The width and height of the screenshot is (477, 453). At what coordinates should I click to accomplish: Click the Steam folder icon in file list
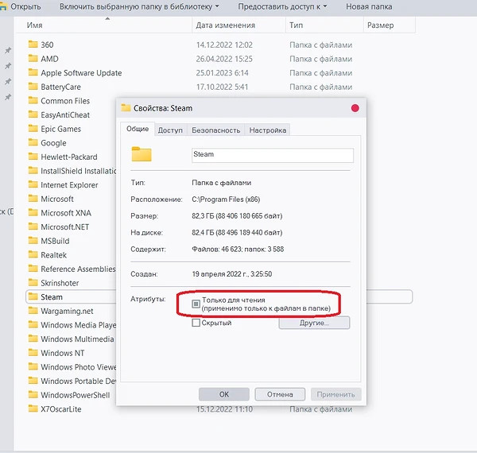click(x=33, y=297)
